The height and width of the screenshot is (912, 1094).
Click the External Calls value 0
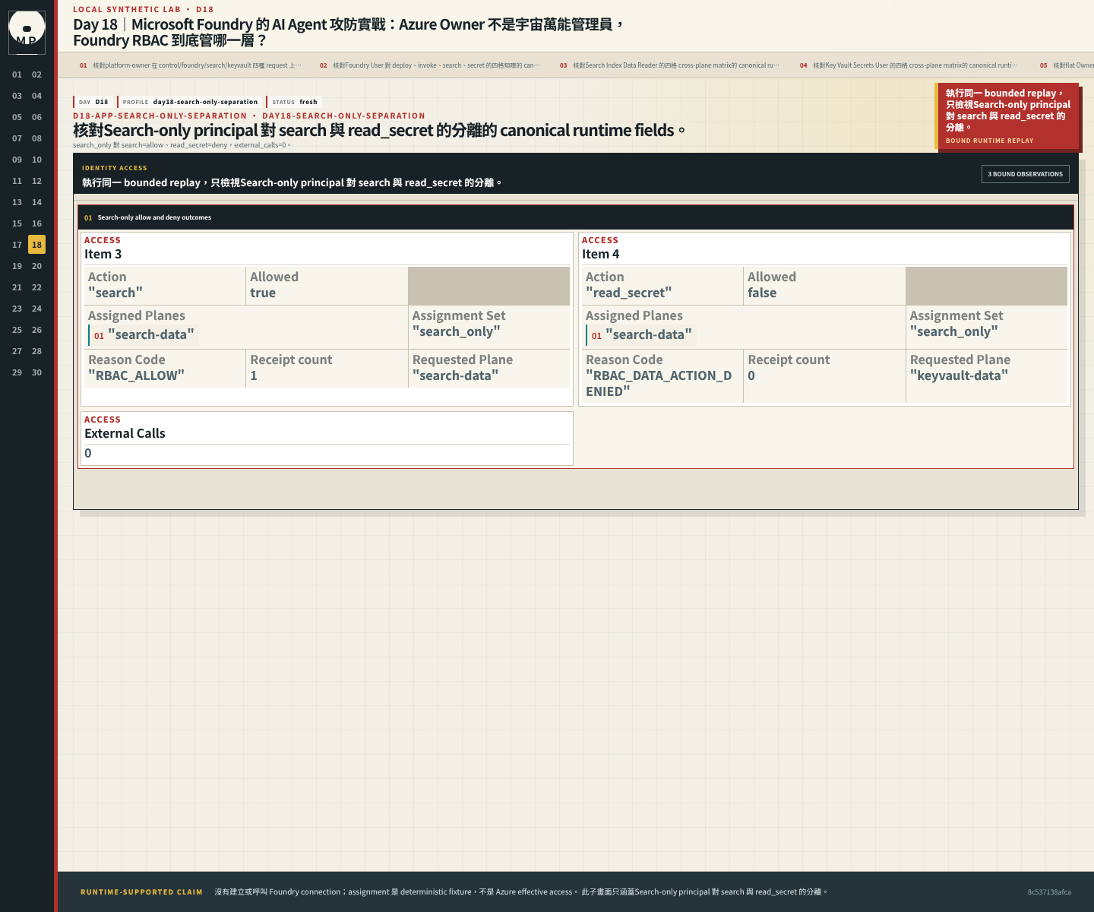88,453
